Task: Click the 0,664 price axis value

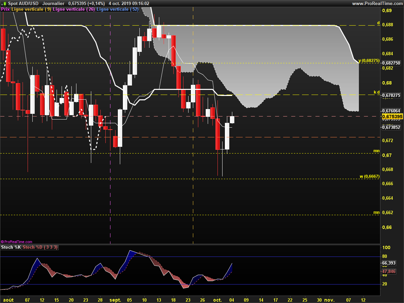Action: pos(388,198)
